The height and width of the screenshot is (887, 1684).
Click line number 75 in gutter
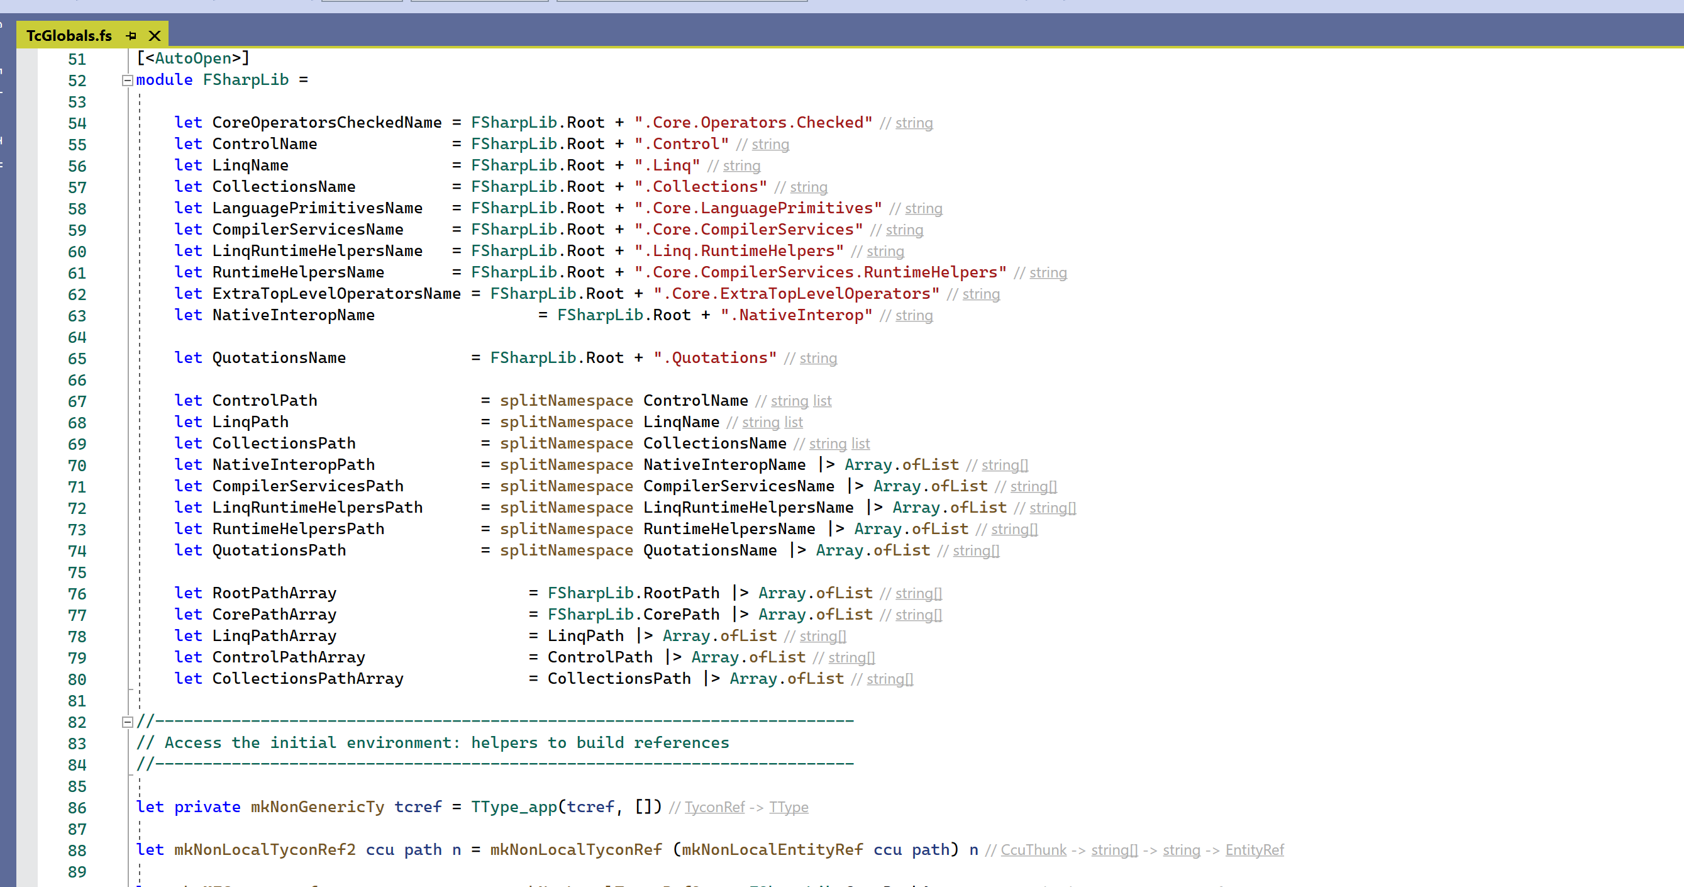click(77, 572)
